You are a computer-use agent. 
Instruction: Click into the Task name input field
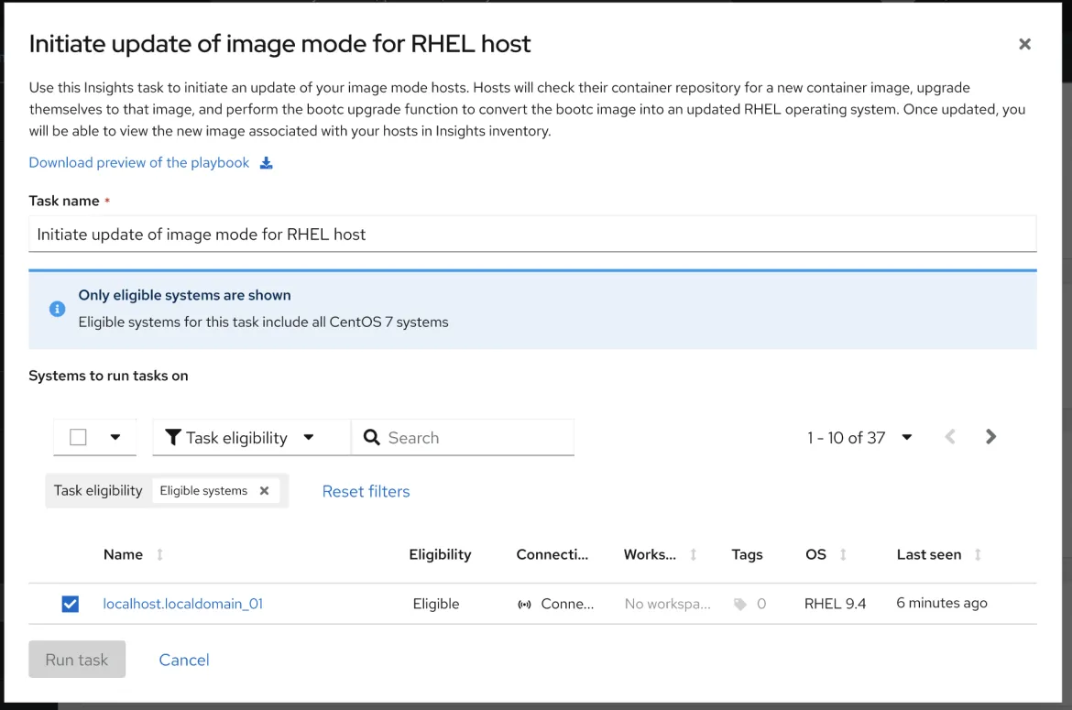(x=532, y=235)
